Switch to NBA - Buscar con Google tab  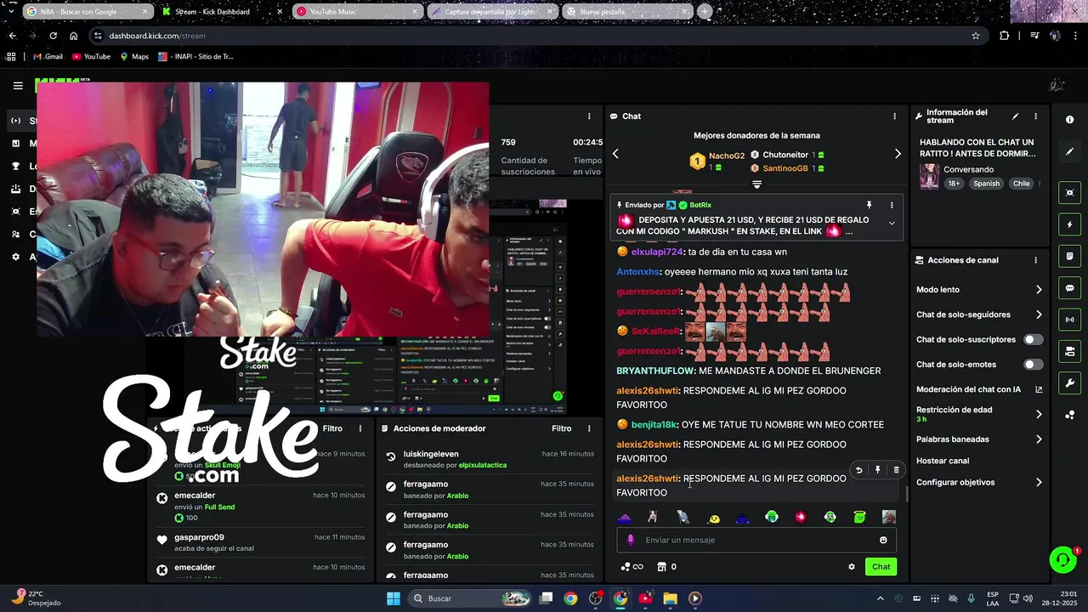click(x=88, y=12)
